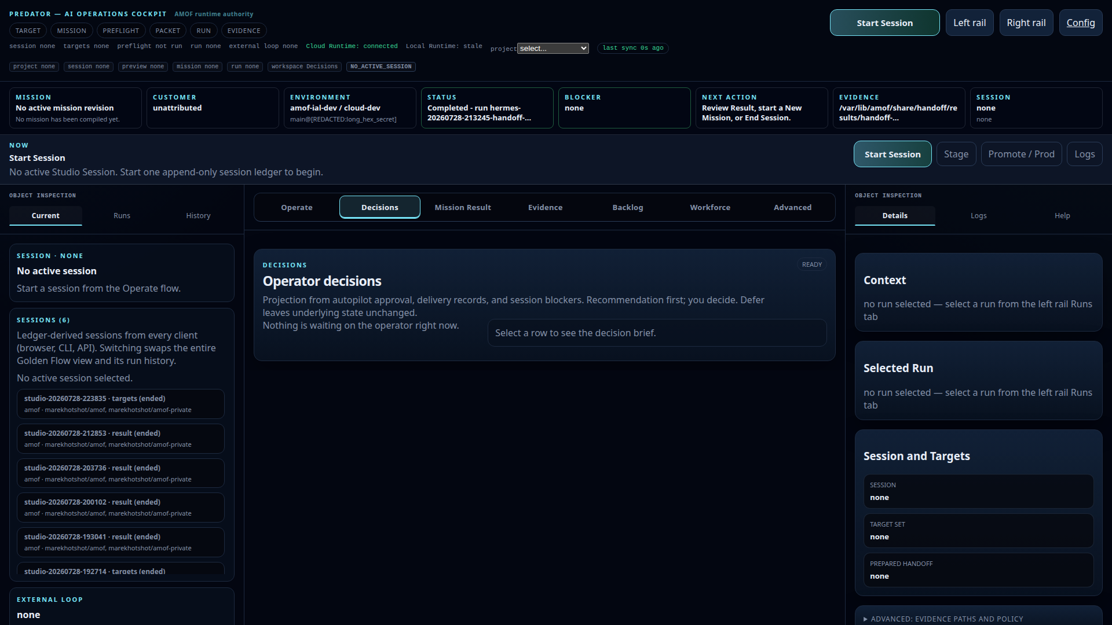Click the SESSION none summary card

(1036, 108)
